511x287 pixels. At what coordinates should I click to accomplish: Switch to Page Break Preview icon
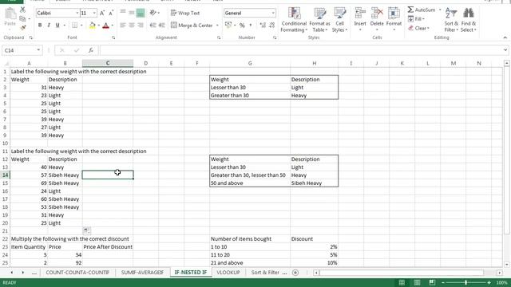coord(432,282)
